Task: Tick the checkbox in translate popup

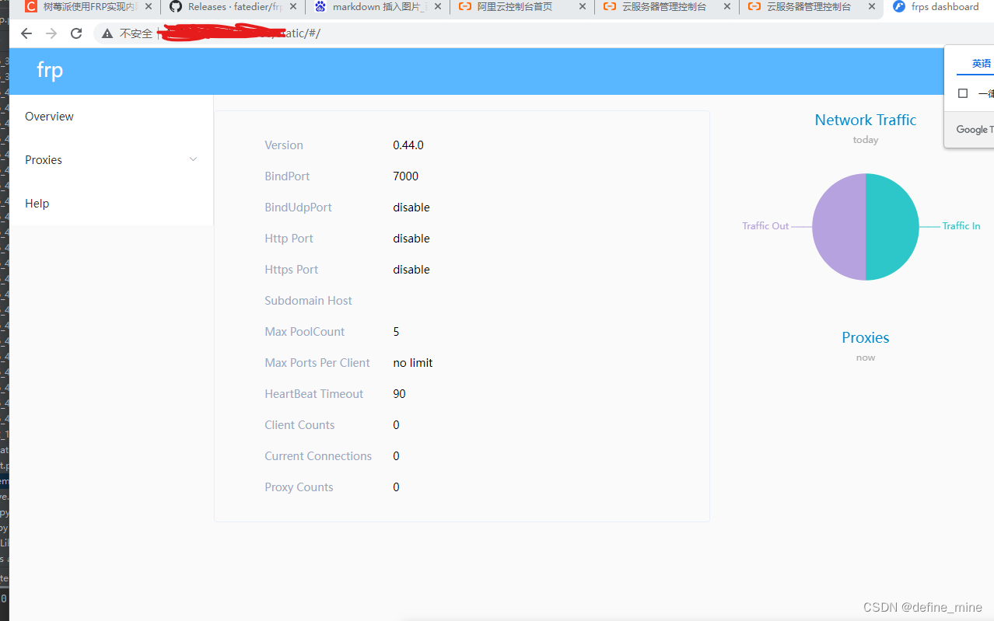Action: click(x=963, y=93)
